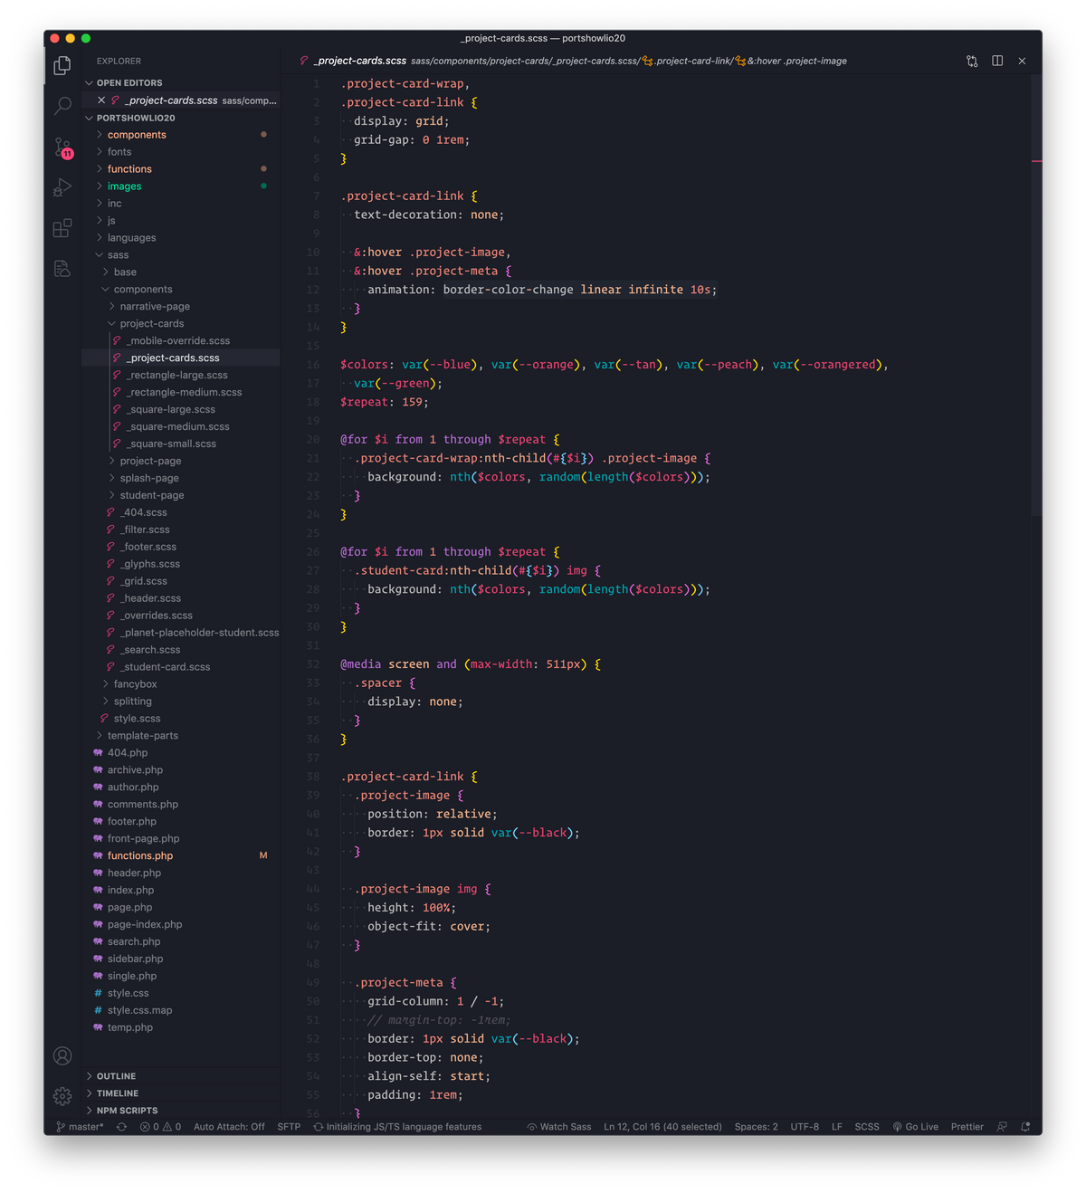This screenshot has height=1193, width=1086.
Task: Open the Source Control view with badge
Action: pos(62,148)
